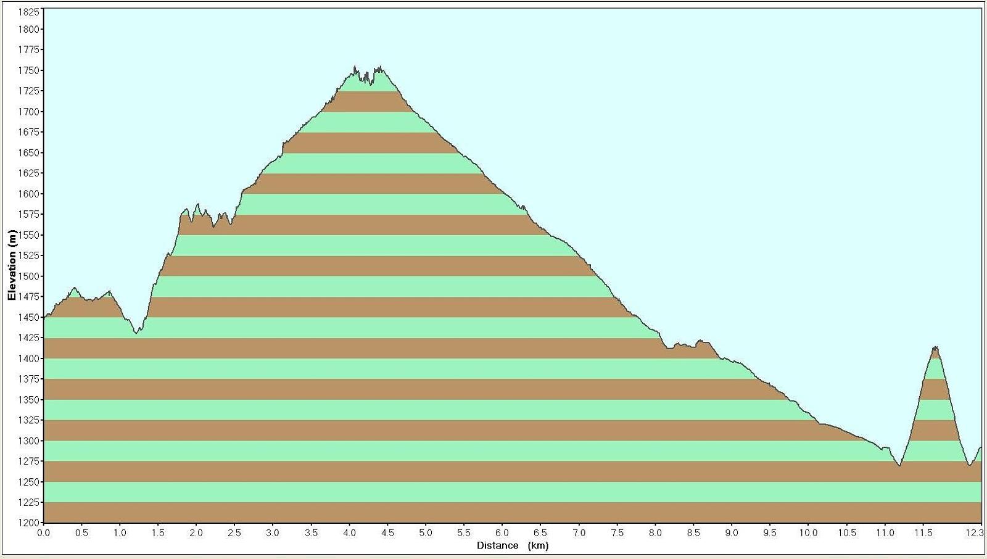
Task: Click the 1350 elevation axis label
Action: [x=29, y=400]
